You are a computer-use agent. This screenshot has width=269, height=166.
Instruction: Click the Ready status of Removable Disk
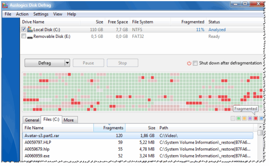pos(214,36)
